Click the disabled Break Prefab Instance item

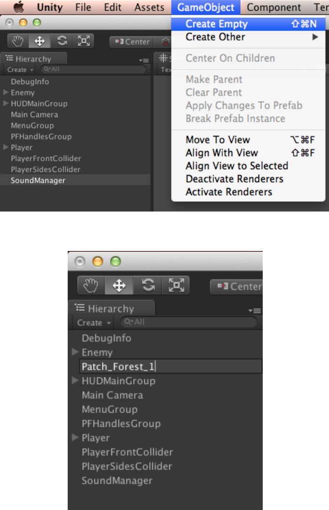click(x=248, y=118)
